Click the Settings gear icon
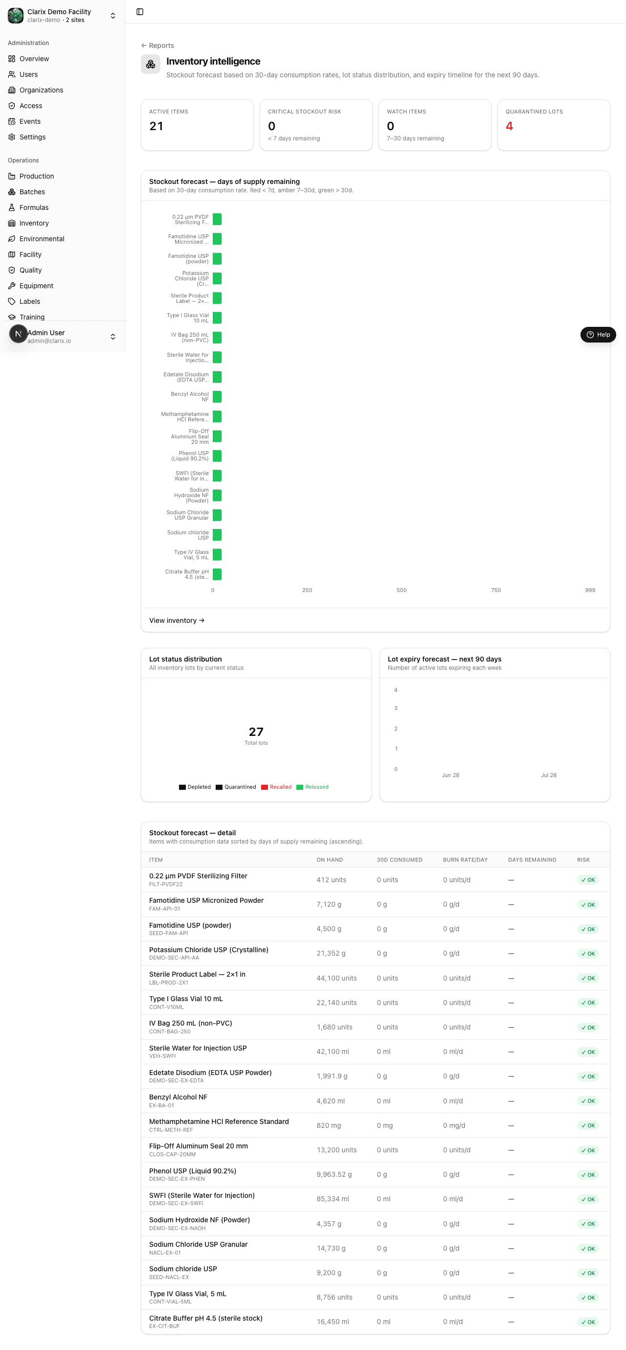This screenshot has height=1350, width=626. 12,137
